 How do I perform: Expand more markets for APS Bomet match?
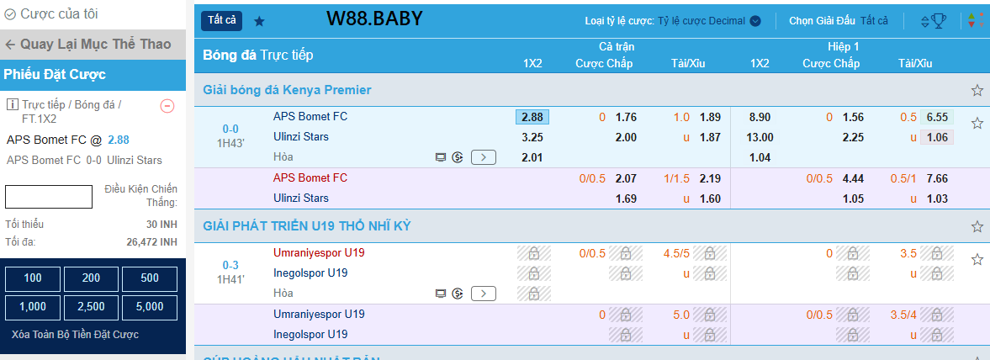coord(484,156)
